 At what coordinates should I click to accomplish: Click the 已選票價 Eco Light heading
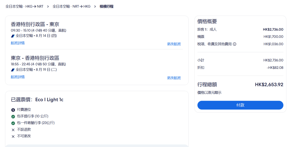coord(37,100)
